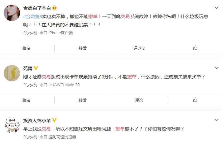Expand options chevron on 投资人绵小羊's post

click(216, 120)
